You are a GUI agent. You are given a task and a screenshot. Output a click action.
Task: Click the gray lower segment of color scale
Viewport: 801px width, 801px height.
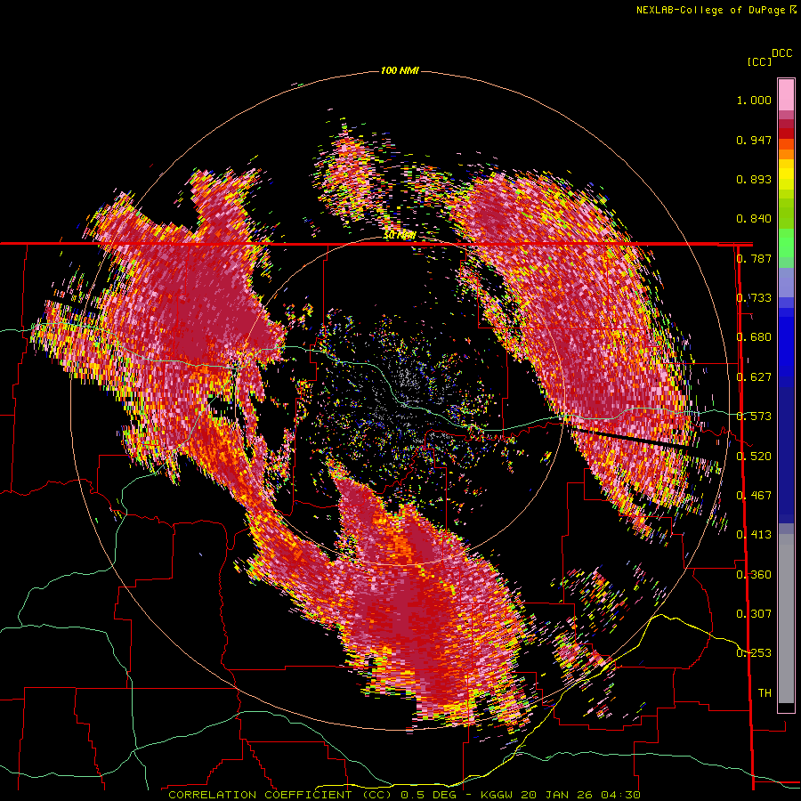coord(786,619)
